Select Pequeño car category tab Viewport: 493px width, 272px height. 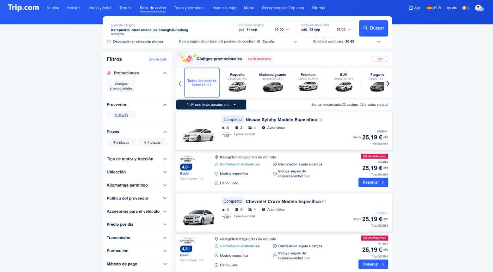237,83
